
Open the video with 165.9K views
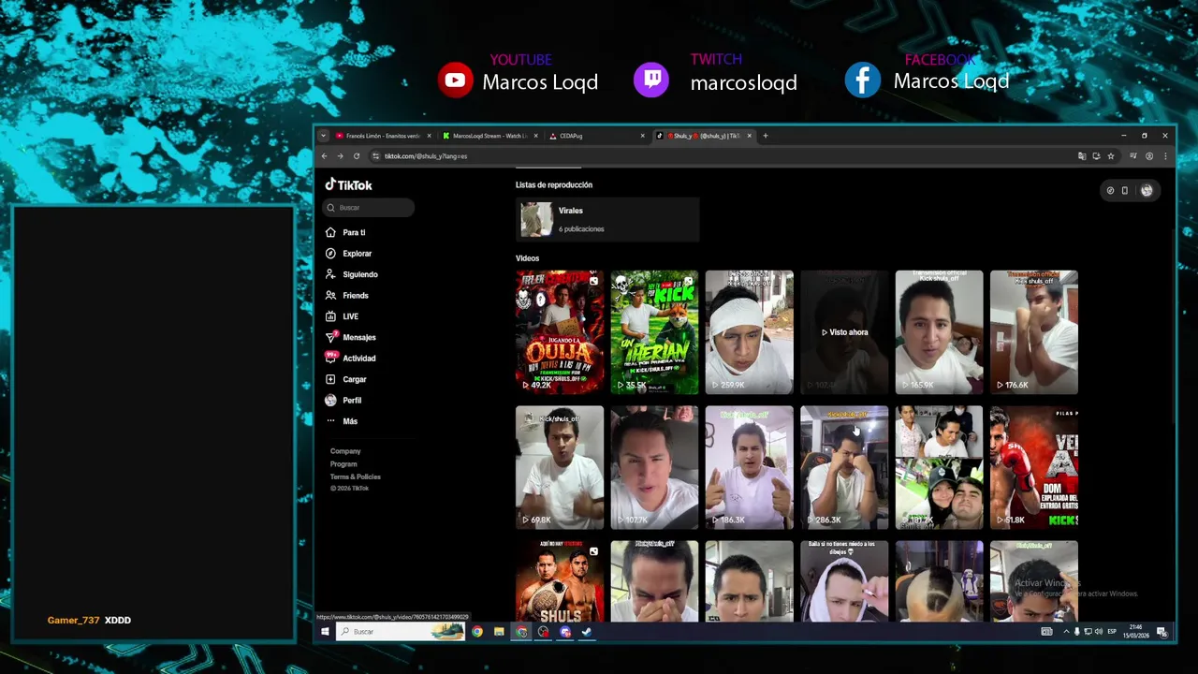click(939, 332)
